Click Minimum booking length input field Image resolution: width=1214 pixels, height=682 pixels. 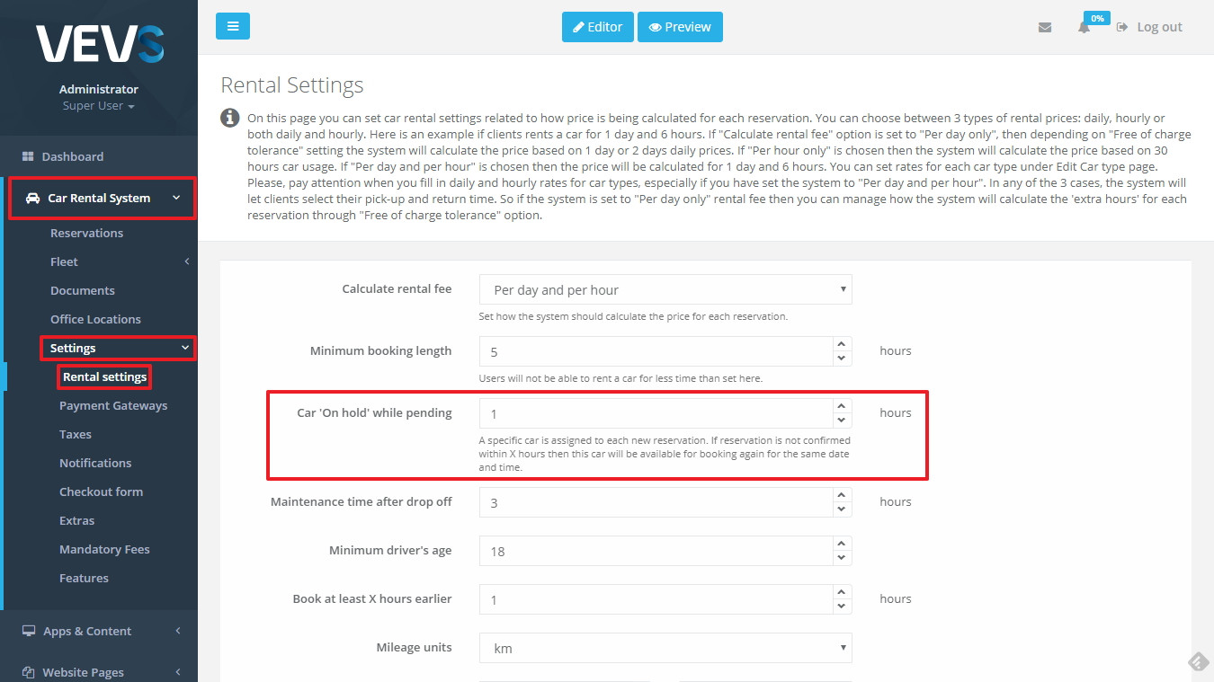click(656, 351)
